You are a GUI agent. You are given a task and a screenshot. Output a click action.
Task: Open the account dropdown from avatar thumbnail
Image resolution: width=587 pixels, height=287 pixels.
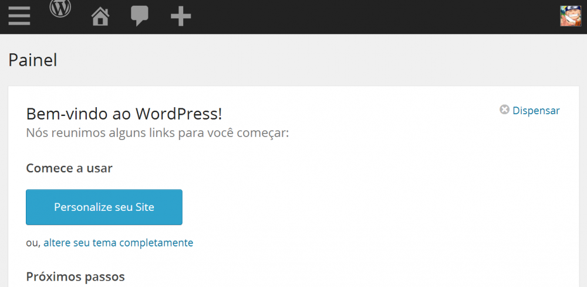coord(571,16)
